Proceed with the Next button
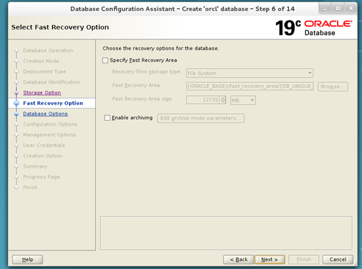 (x=269, y=260)
